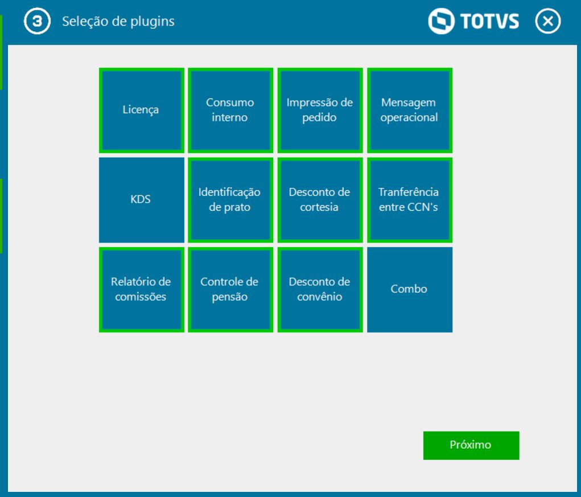
Task: Toggle Desconto de convênio plugin
Action: (x=320, y=290)
